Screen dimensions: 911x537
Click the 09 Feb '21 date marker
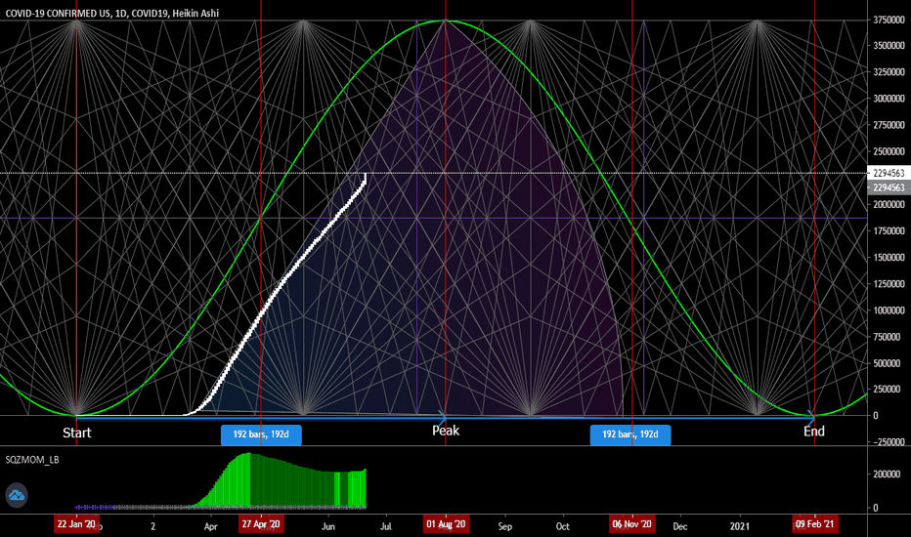[814, 524]
